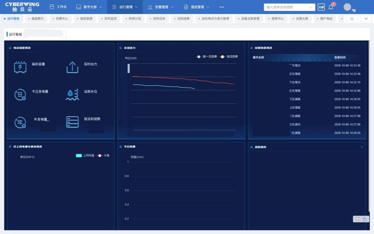Toggle the 当日功率 legend series

229,57
